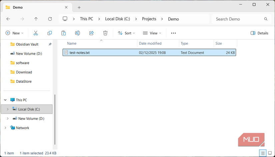Image resolution: width=275 pixels, height=157 pixels.
Task: Click the 24 KB size cell
Action: [230, 53]
